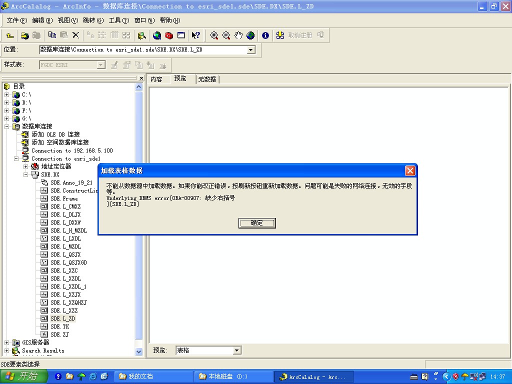512x384 pixels.
Task: Collapse the SDE.DX dataset node
Action: coord(25,174)
